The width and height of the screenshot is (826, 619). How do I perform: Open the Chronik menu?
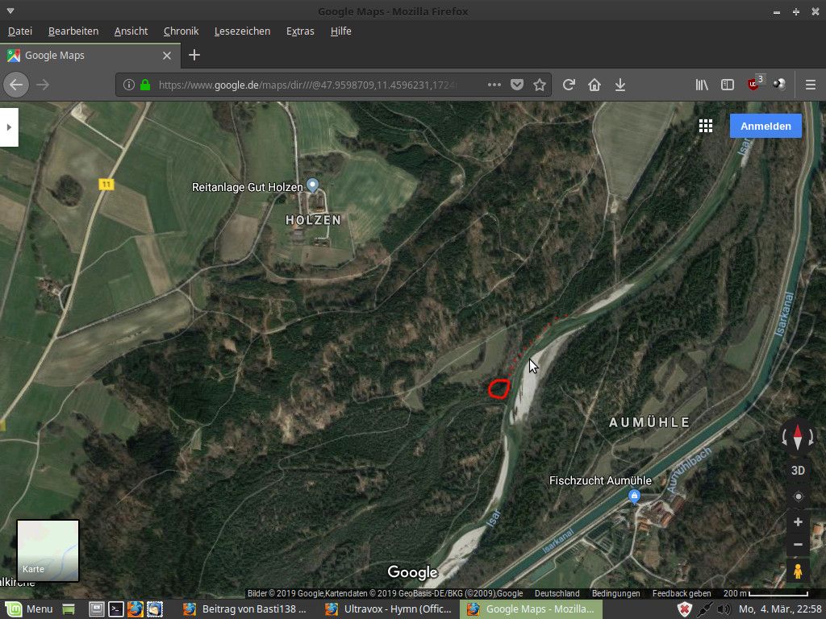(x=181, y=31)
